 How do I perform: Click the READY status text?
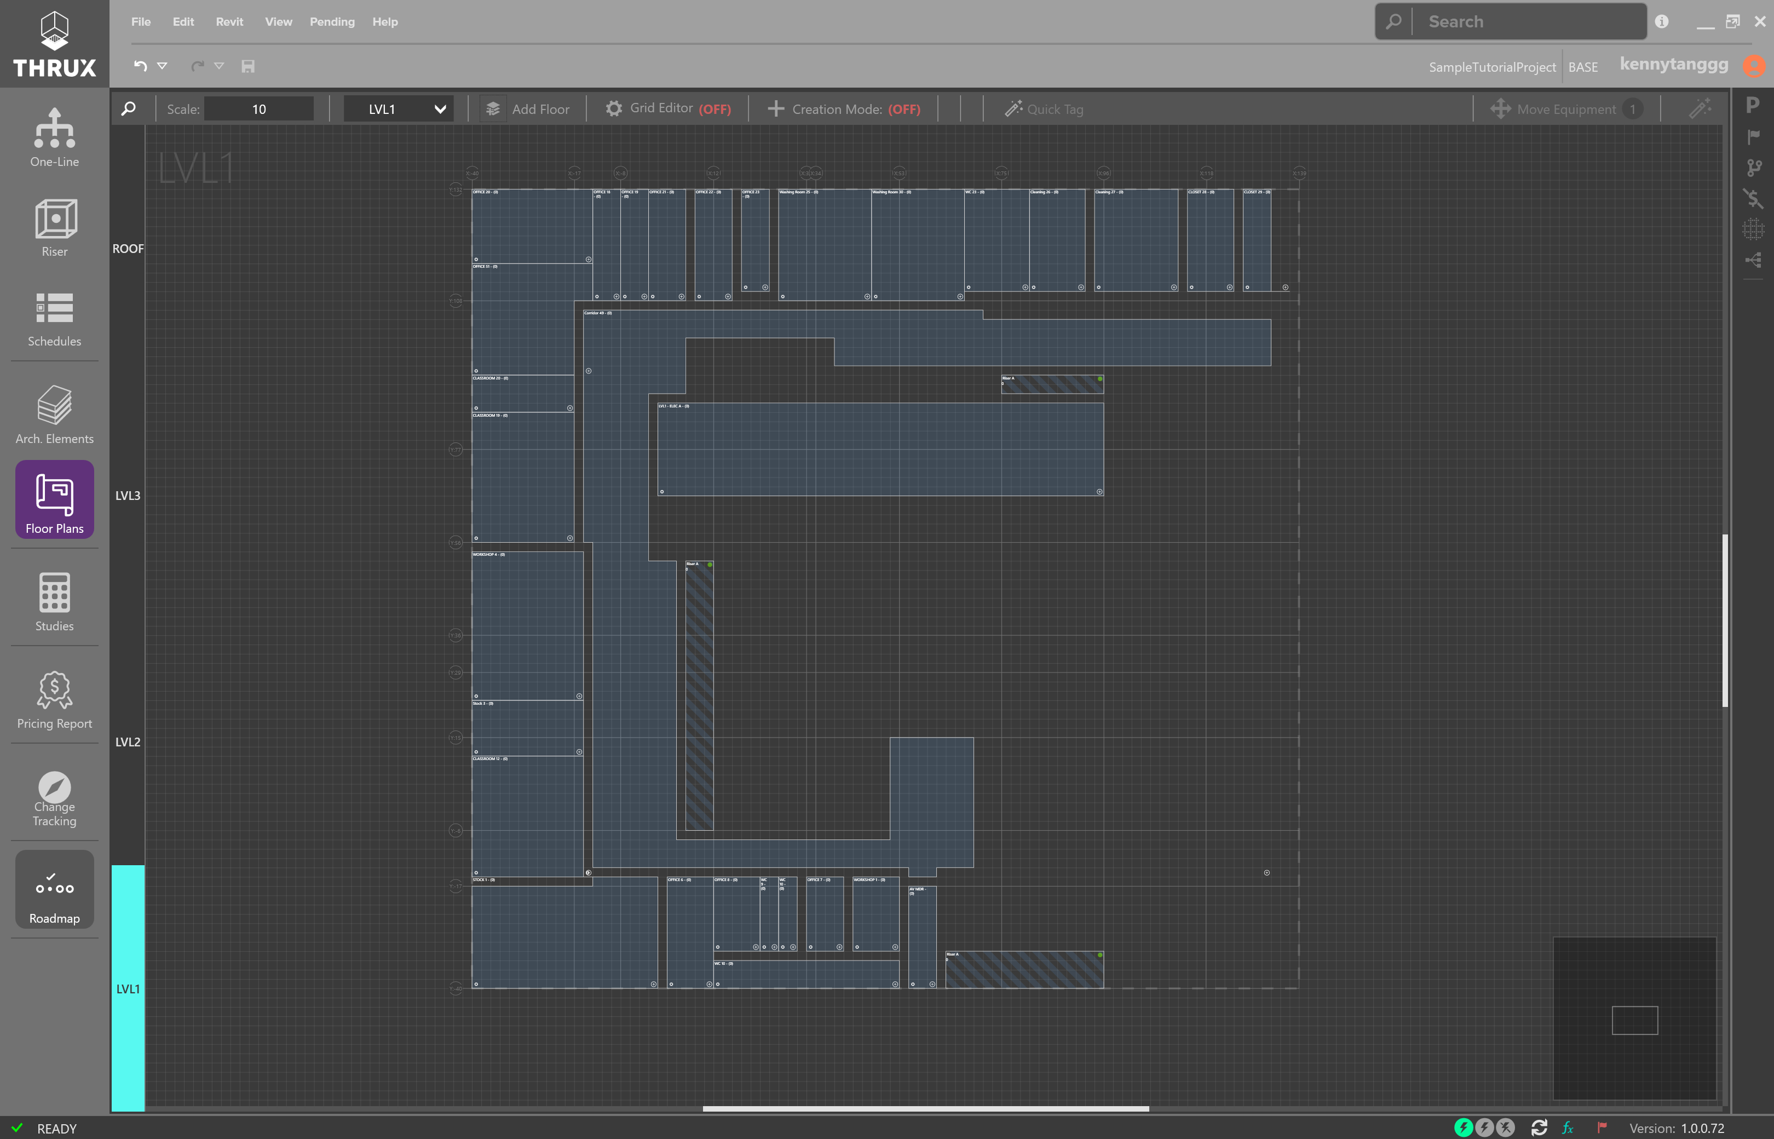click(57, 1128)
